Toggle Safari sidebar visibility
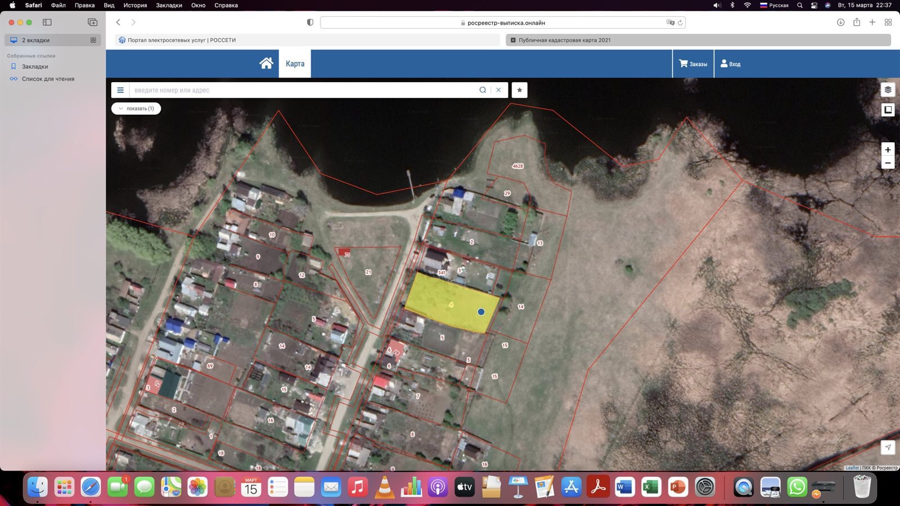Screen dimensions: 900x506 (x=47, y=22)
